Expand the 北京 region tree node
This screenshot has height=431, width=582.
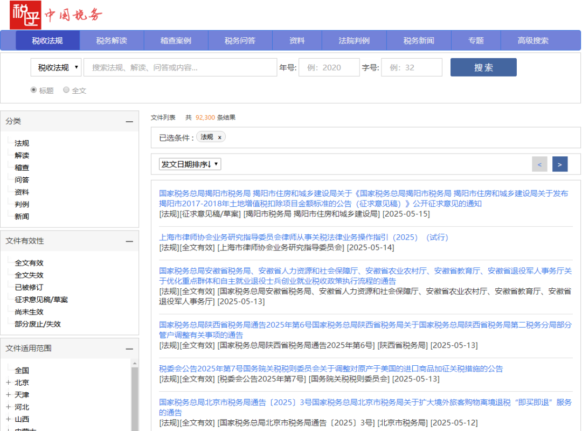coord(8,383)
